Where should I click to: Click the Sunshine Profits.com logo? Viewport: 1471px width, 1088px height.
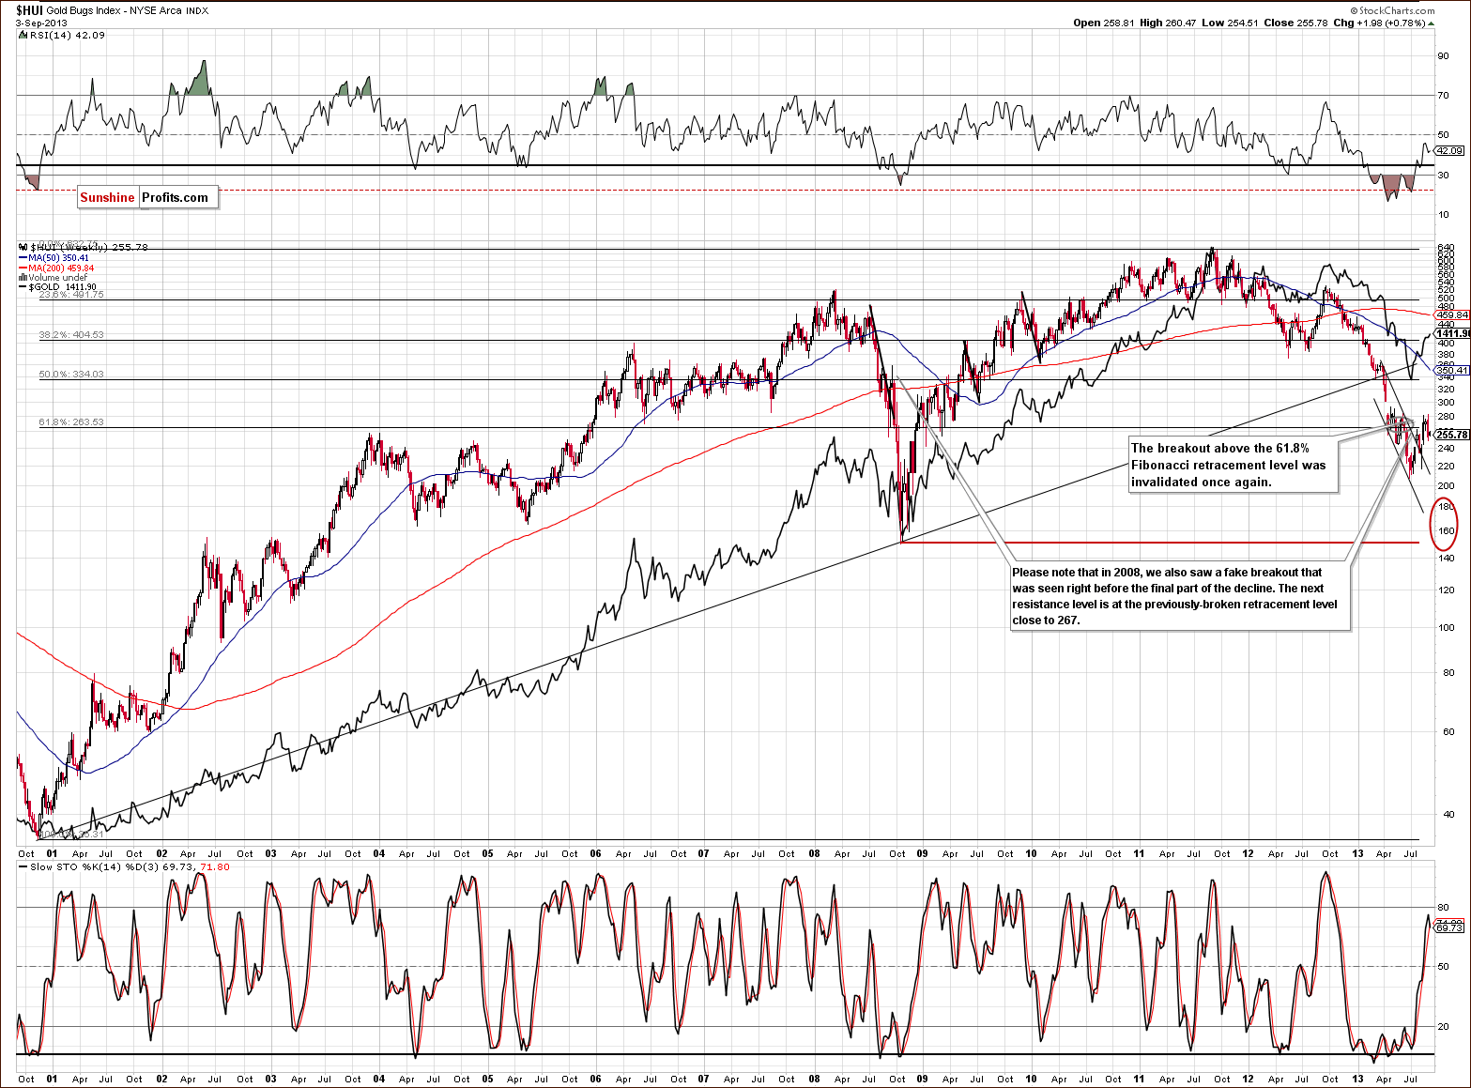[148, 197]
